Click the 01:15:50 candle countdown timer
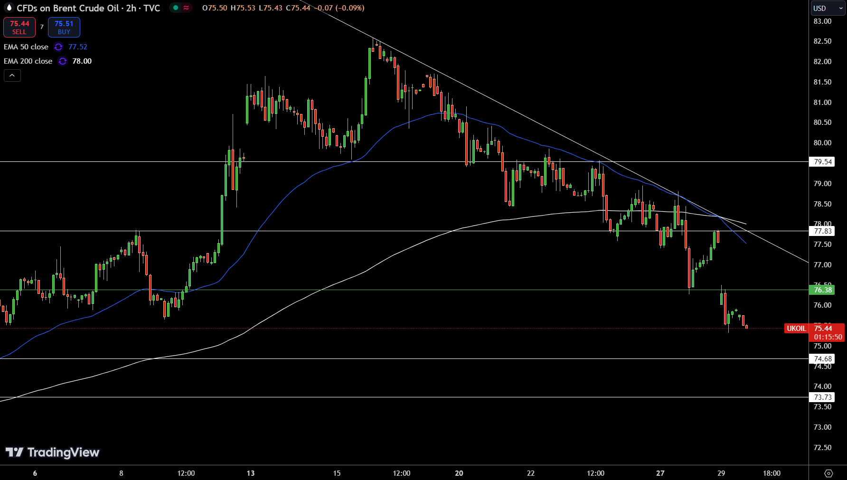 (x=828, y=337)
